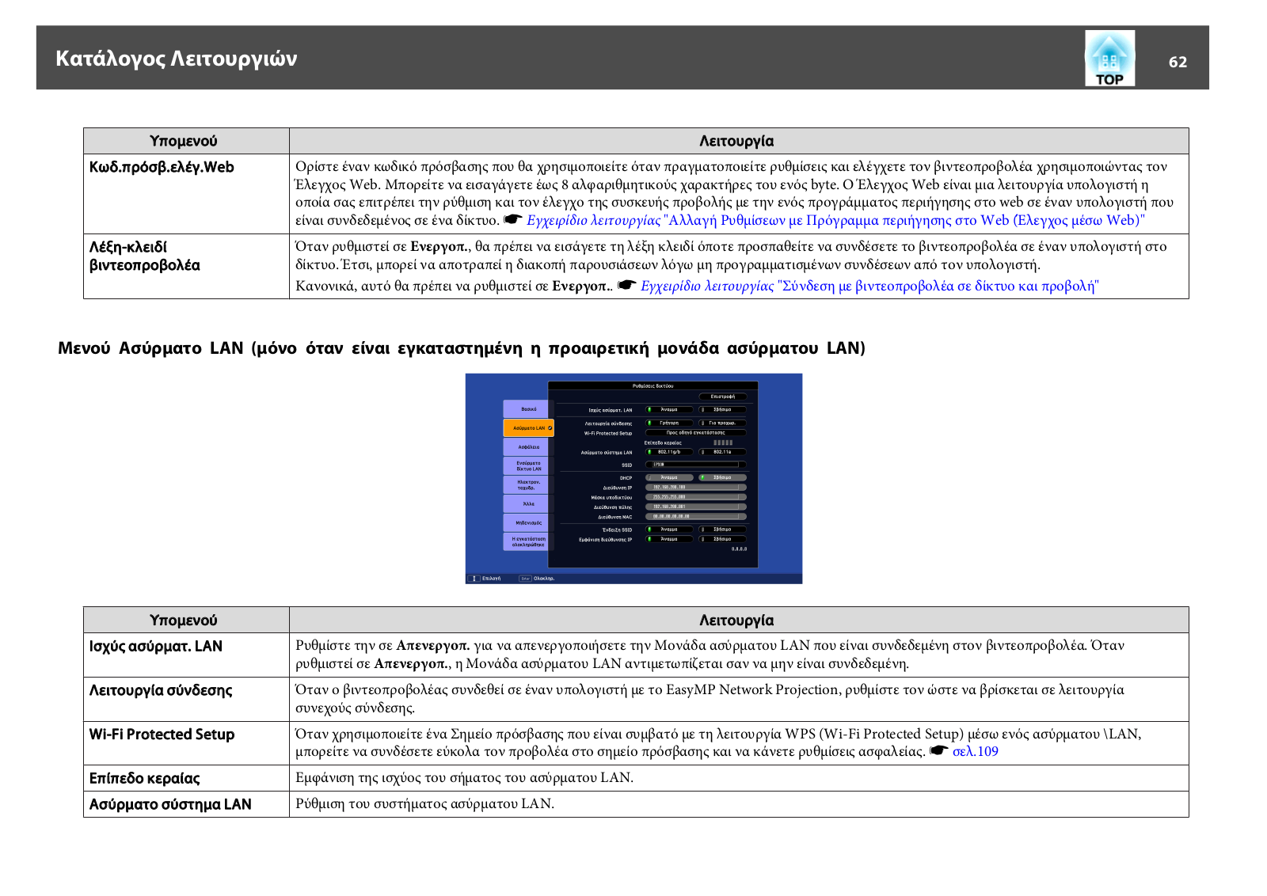Click the pointing hand icon before σελ.109
The width and height of the screenshot is (1267, 896).
pos(938,750)
